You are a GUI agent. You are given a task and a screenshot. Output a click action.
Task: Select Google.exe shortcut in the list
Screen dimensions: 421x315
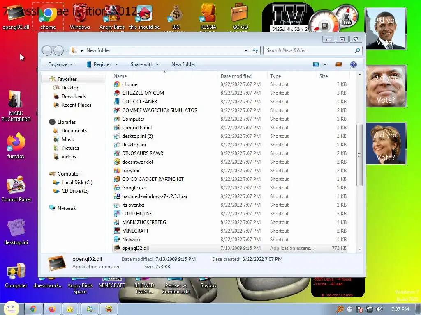point(134,188)
